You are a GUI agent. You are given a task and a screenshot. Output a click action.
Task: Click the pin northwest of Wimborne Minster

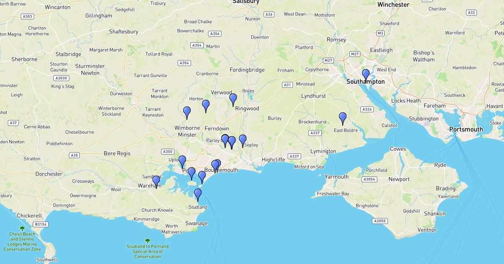pyautogui.click(x=187, y=113)
